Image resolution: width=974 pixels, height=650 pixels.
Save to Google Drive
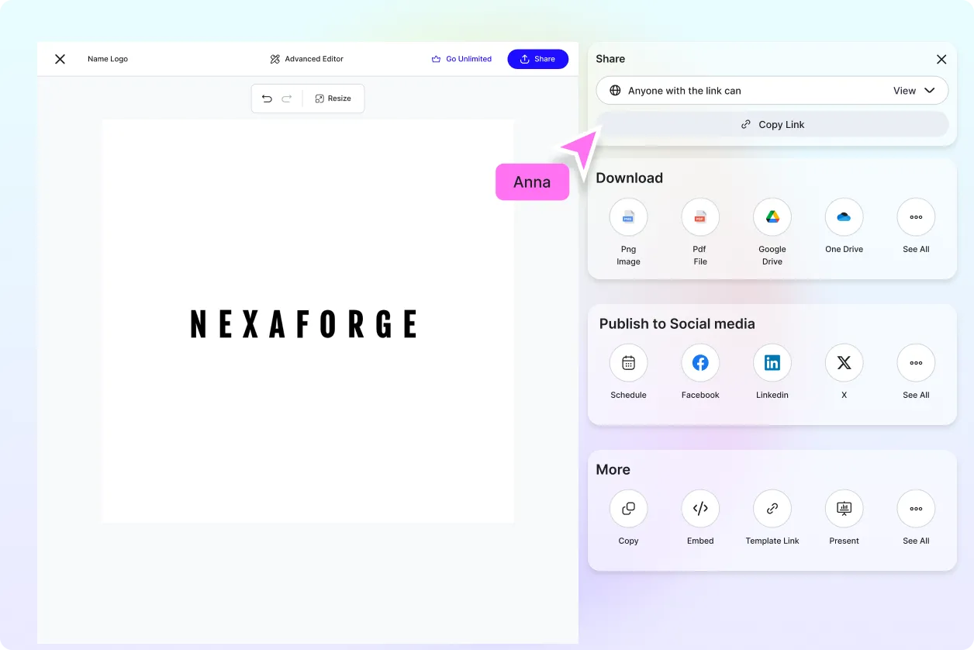(x=772, y=217)
